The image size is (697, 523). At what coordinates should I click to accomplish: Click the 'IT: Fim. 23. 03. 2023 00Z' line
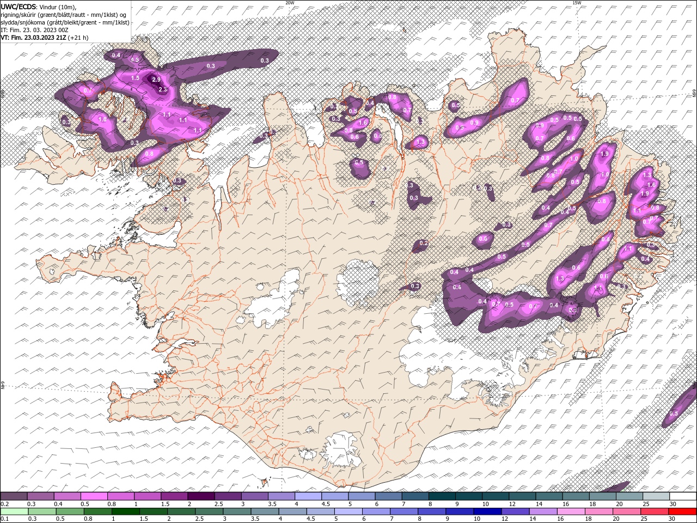[34, 30]
